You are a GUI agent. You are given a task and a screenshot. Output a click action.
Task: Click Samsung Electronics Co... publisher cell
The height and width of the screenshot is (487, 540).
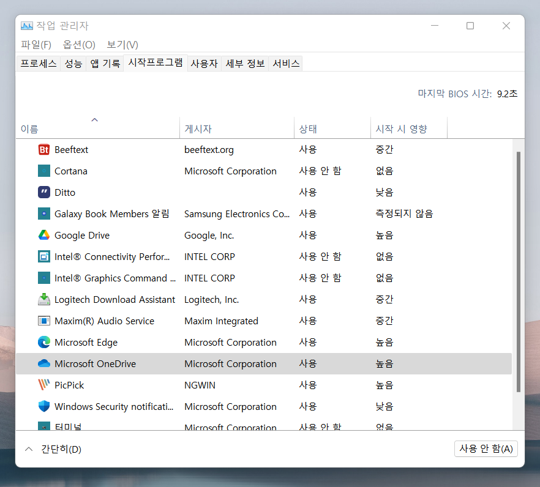[x=237, y=214]
